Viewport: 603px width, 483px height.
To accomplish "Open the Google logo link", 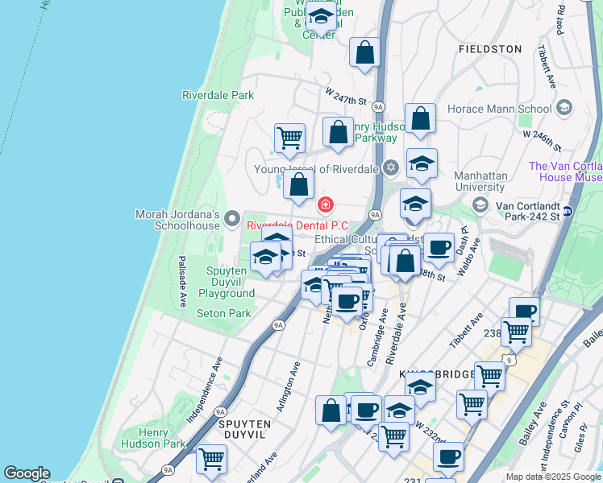I will coord(27,473).
